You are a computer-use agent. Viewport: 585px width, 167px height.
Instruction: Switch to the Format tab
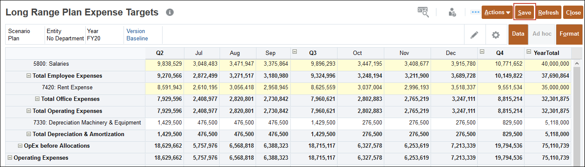pos(569,34)
